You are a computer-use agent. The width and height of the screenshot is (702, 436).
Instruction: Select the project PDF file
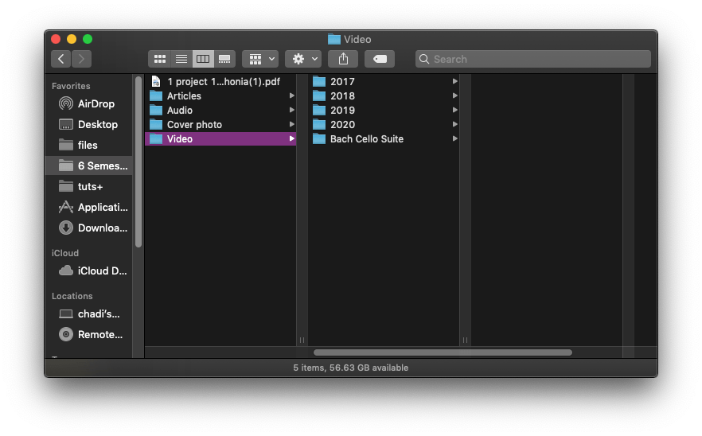[223, 81]
